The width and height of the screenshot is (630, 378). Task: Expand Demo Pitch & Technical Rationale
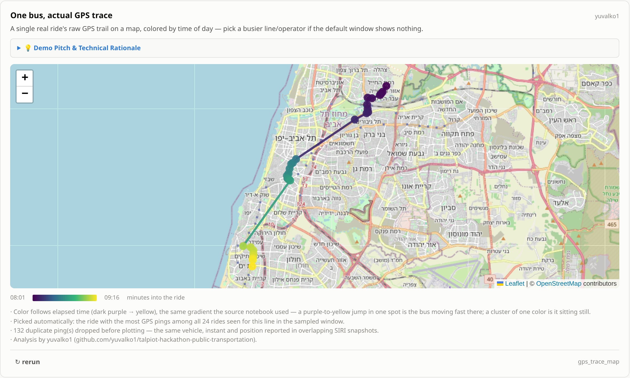click(x=314, y=48)
